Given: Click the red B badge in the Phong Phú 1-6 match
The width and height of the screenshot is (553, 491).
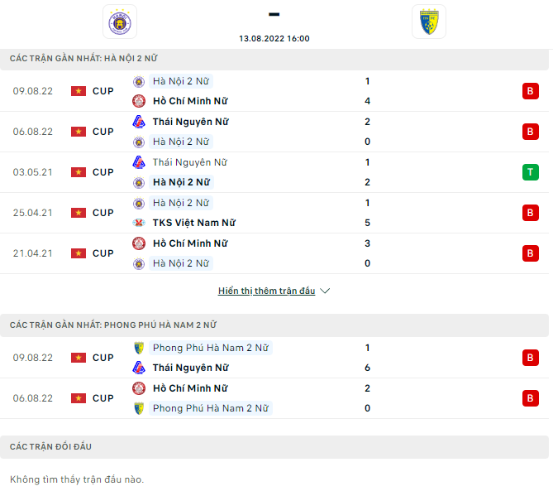Looking at the screenshot, I should tap(530, 358).
